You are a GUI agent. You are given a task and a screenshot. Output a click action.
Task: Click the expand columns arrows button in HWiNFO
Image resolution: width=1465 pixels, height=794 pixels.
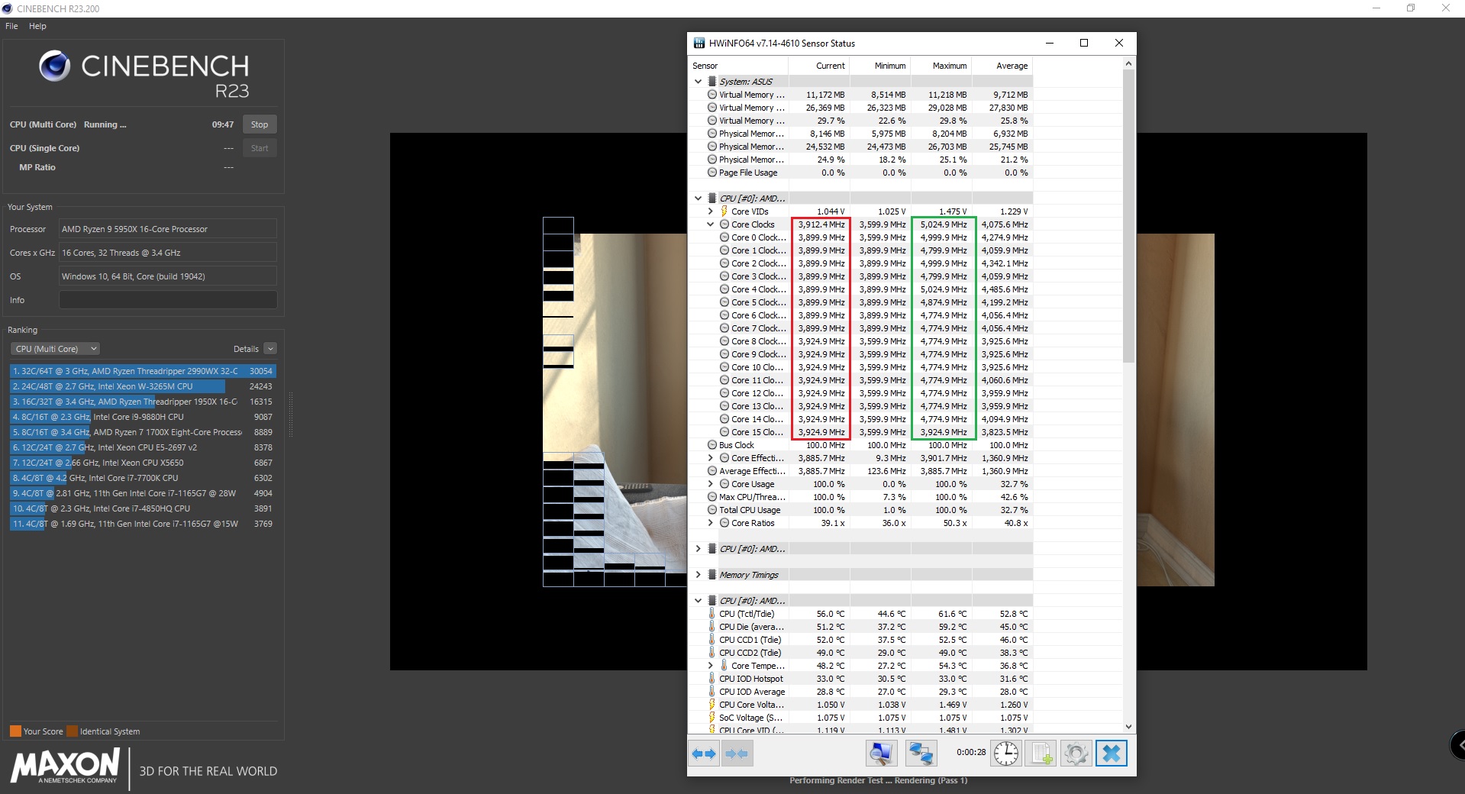[x=704, y=754]
